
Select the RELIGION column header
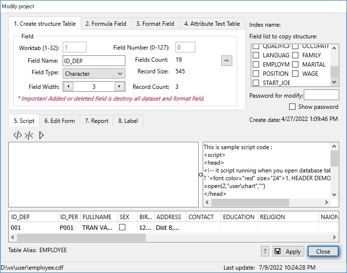click(x=288, y=217)
